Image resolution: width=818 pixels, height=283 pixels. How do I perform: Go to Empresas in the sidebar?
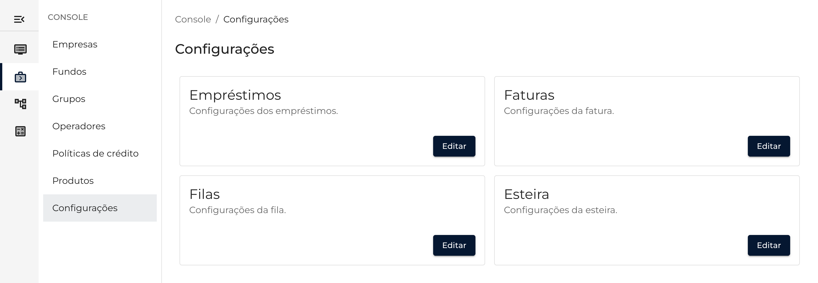point(75,44)
